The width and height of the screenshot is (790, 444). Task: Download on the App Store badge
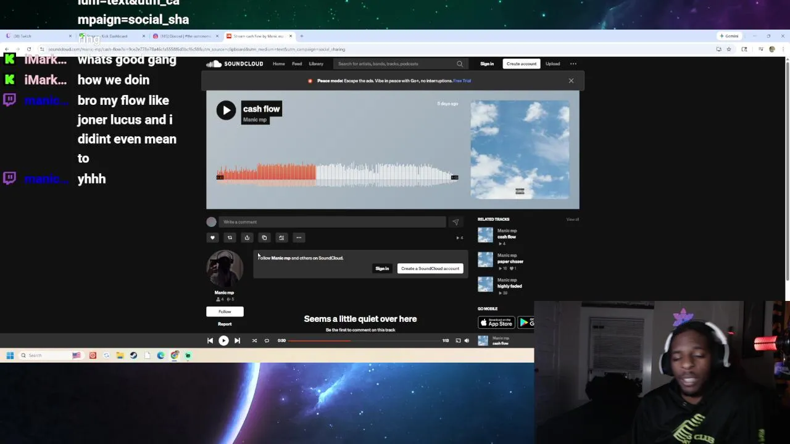click(x=496, y=322)
